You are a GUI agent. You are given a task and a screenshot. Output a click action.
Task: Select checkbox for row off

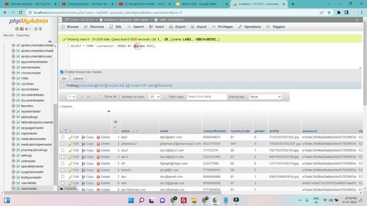pos(63,164)
